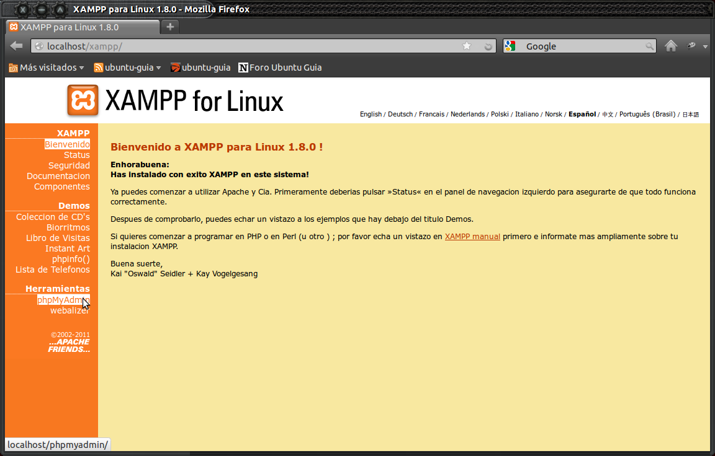Image resolution: width=715 pixels, height=456 pixels.
Task: Click the Back navigation arrow
Action: pos(16,45)
